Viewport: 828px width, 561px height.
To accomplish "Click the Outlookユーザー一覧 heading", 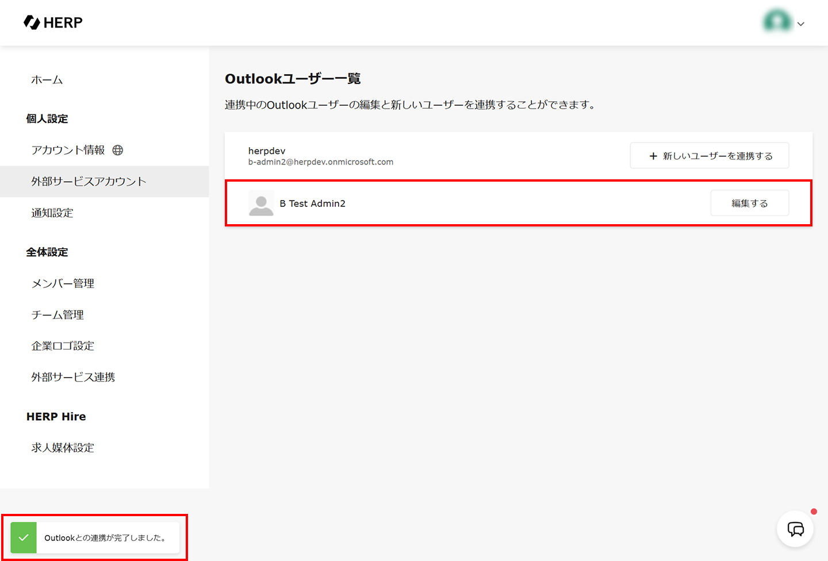I will tap(293, 79).
